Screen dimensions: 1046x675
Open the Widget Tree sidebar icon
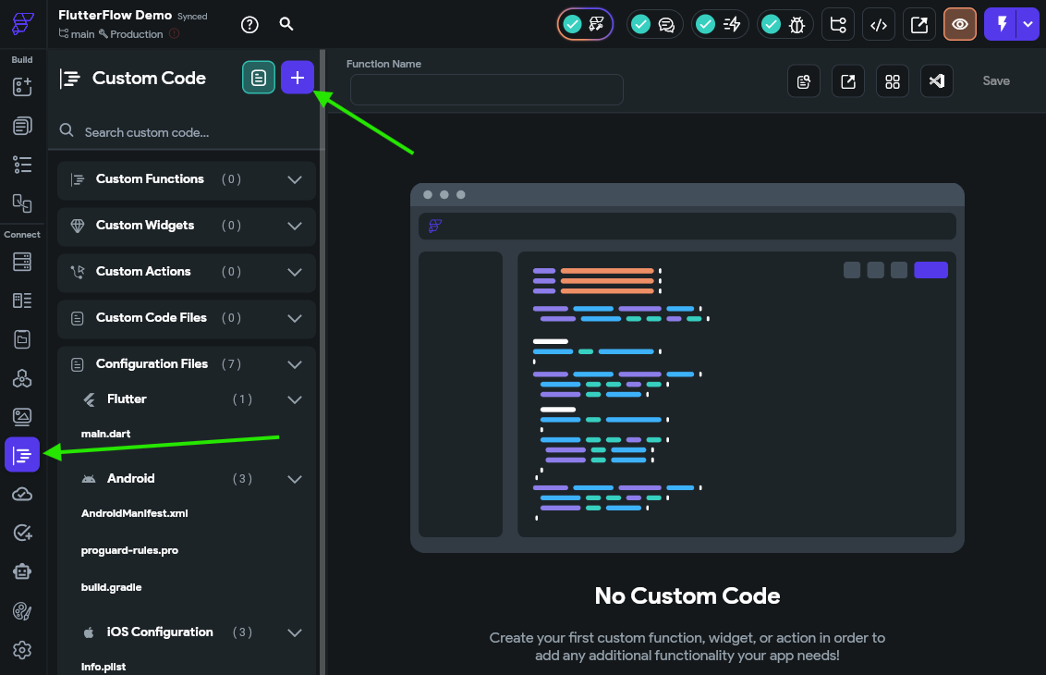22,165
